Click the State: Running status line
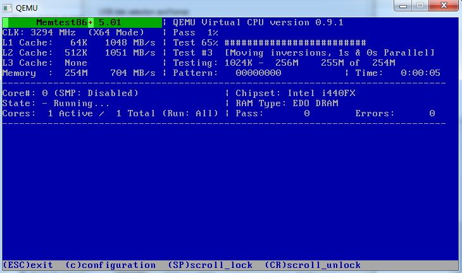The width and height of the screenshot is (462, 273). click(56, 104)
